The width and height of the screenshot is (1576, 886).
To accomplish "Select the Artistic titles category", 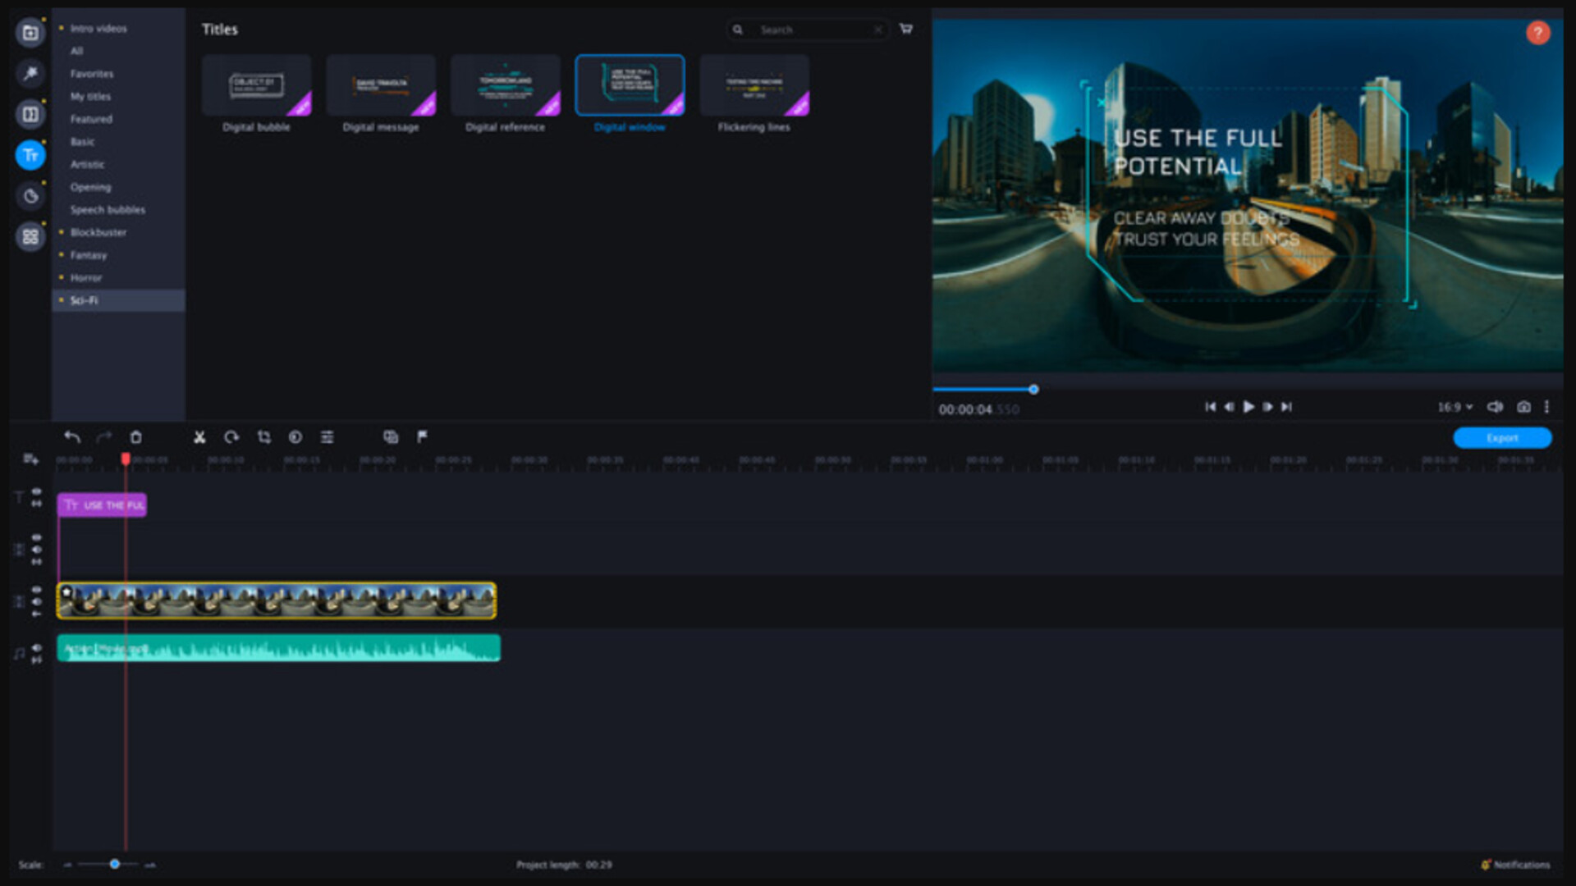I will pyautogui.click(x=87, y=164).
